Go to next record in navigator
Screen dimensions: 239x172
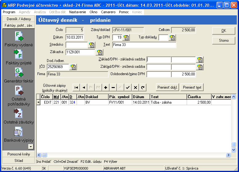coord(91,87)
